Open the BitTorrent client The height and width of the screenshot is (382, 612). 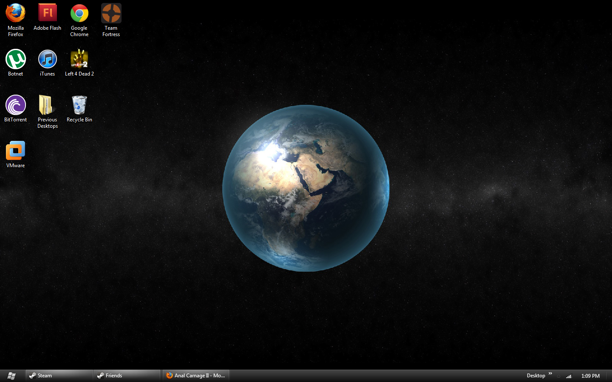pos(16,104)
